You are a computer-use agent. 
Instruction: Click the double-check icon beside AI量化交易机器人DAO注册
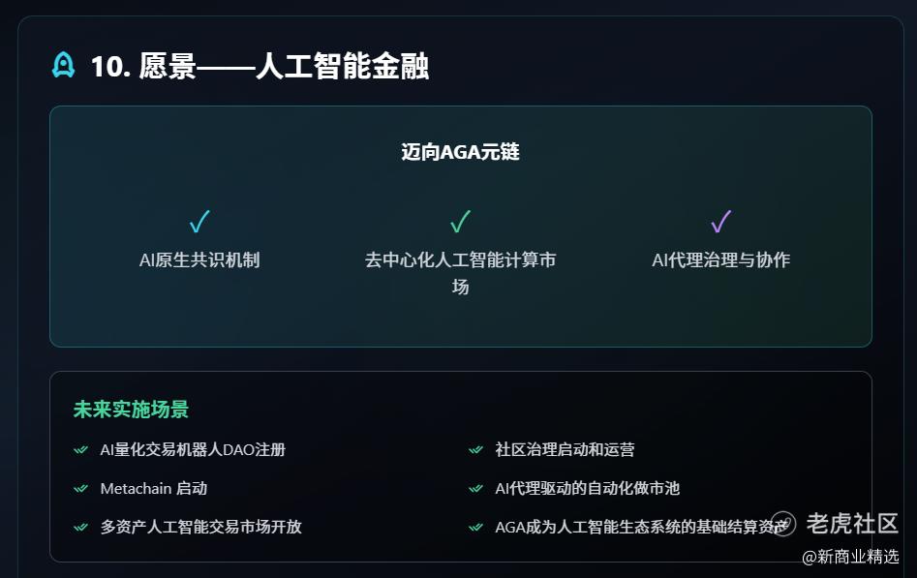point(81,449)
